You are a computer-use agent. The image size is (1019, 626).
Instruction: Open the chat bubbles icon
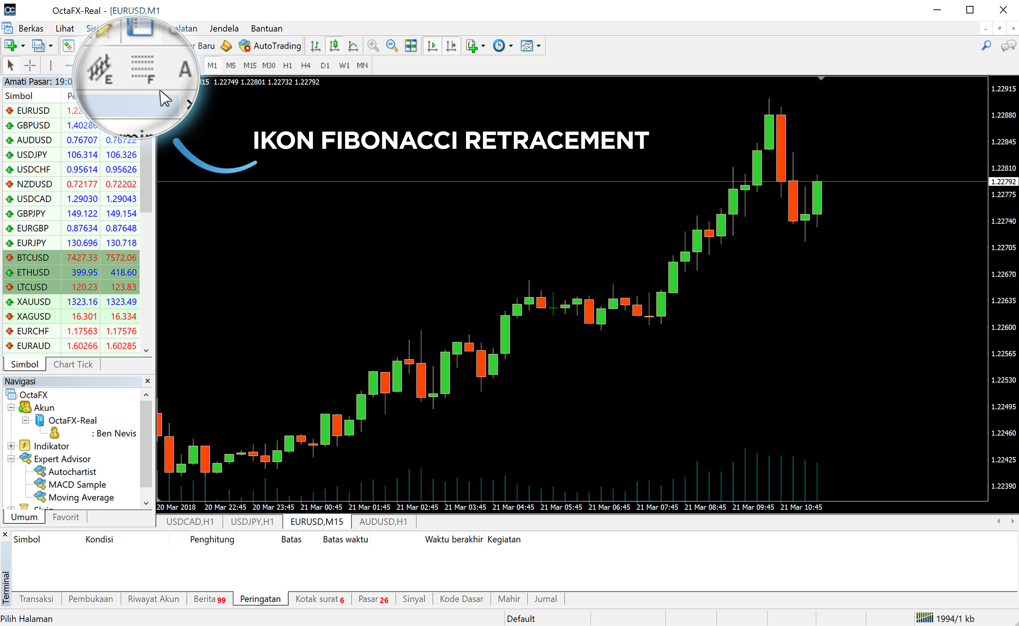click(1008, 45)
